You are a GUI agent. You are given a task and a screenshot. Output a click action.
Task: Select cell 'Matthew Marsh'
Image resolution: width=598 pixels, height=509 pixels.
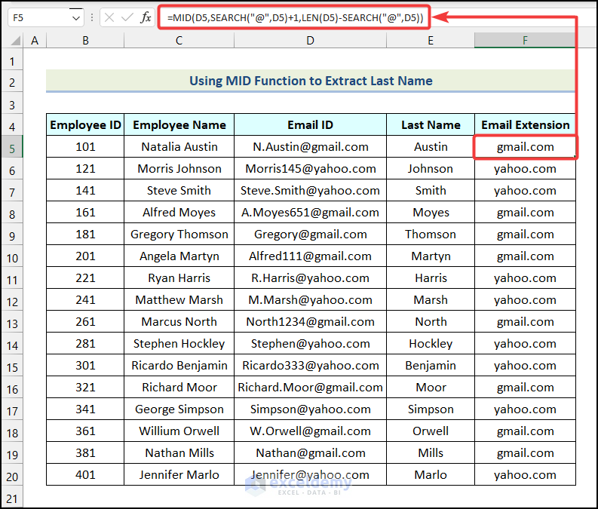tap(179, 299)
